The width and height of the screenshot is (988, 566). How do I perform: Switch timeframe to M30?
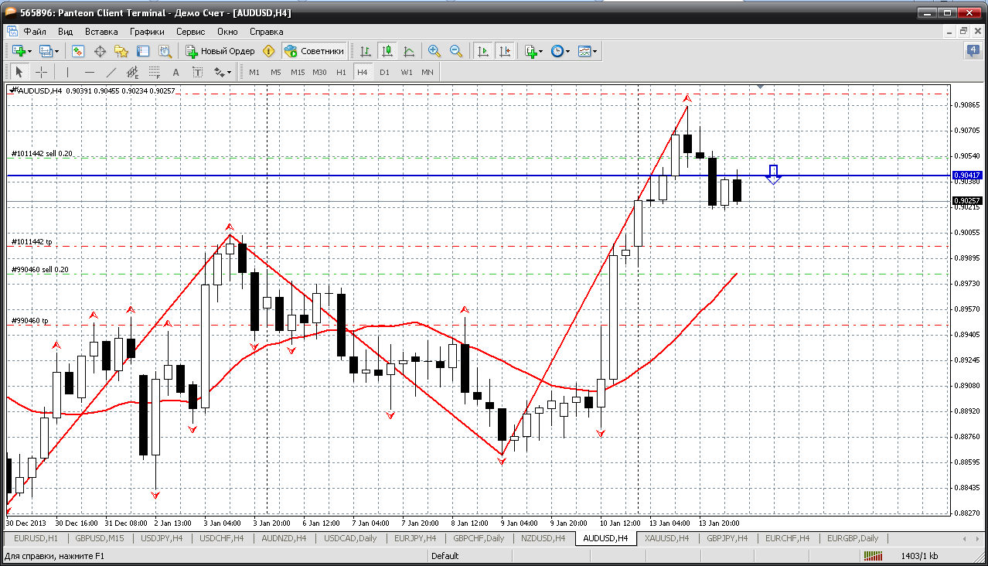coord(319,72)
